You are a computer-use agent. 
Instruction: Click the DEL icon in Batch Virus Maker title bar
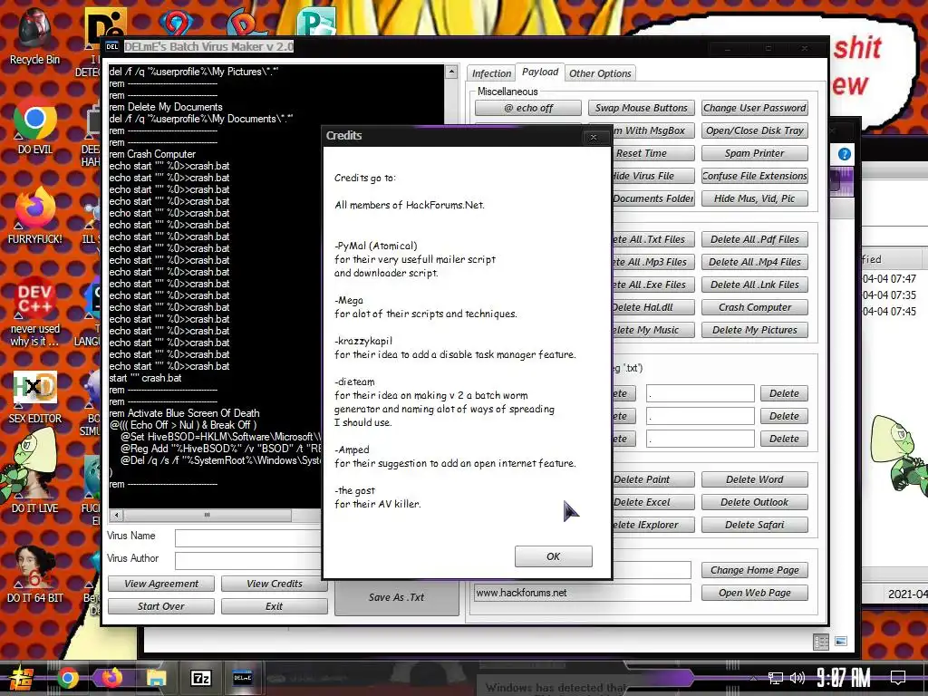[112, 46]
